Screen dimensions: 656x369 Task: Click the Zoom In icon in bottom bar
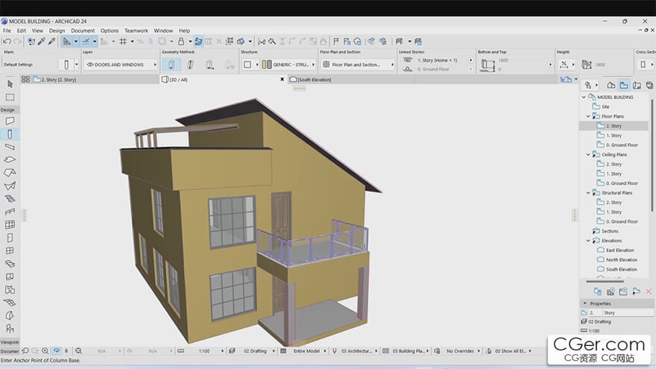45,351
